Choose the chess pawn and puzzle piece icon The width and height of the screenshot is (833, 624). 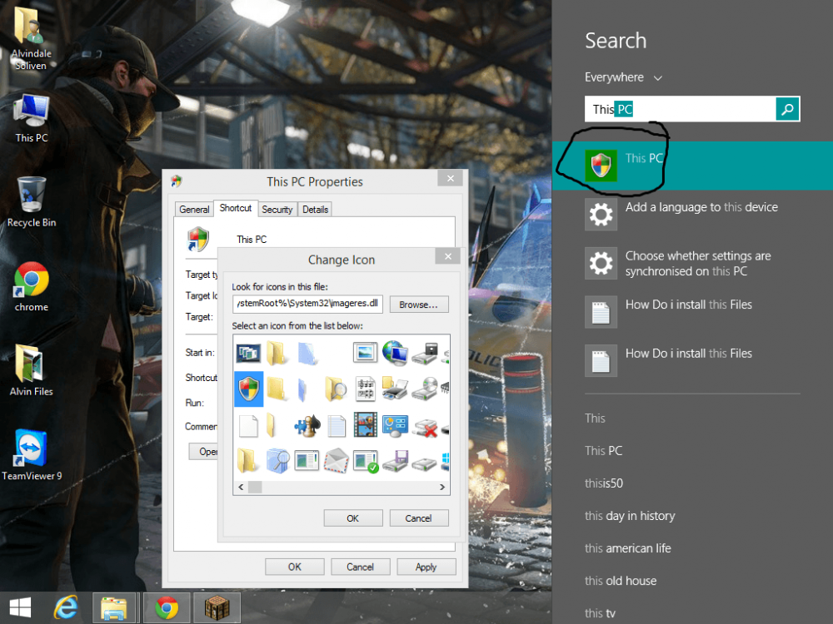point(307,425)
